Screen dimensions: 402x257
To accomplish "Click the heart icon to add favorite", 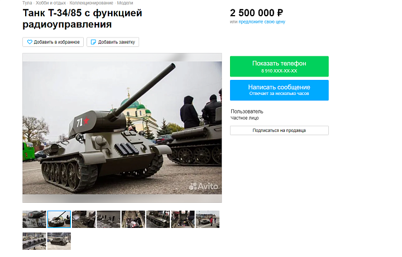I will 30,42.
